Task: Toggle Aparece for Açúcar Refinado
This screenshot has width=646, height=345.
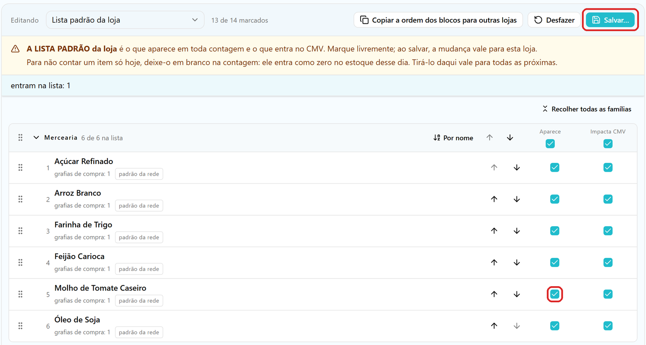Action: 555,167
